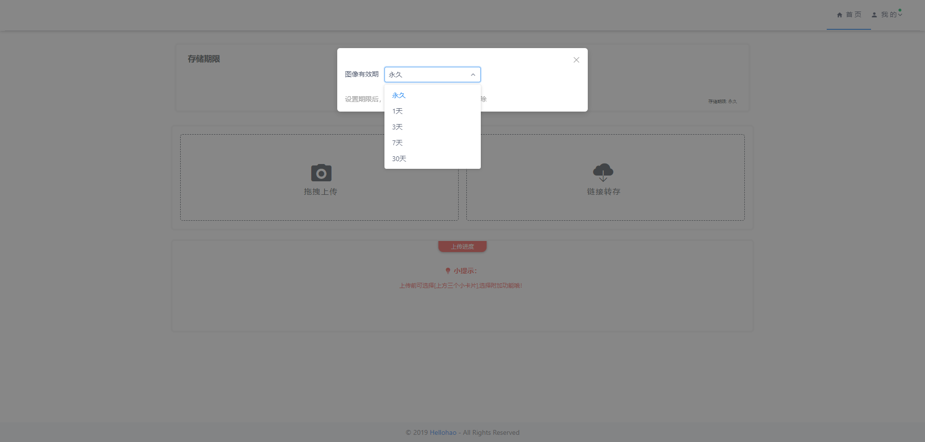This screenshot has width=925, height=442.
Task: Open the Hellohao footer link
Action: coord(443,432)
